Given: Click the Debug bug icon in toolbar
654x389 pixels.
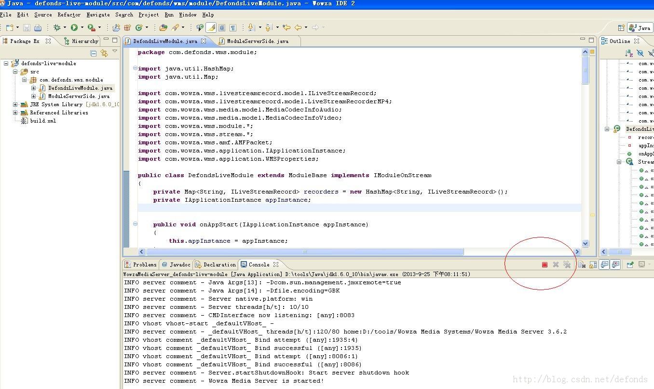Looking at the screenshot, I should coord(57,28).
